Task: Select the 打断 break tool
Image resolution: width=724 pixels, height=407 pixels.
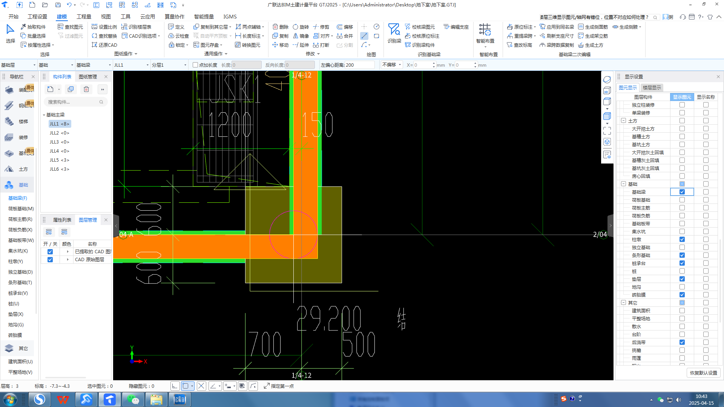Action: click(x=321, y=45)
